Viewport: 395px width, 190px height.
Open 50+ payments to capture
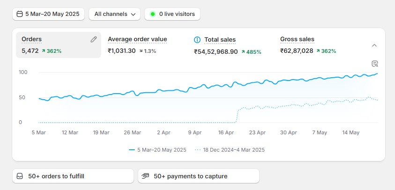(198, 176)
